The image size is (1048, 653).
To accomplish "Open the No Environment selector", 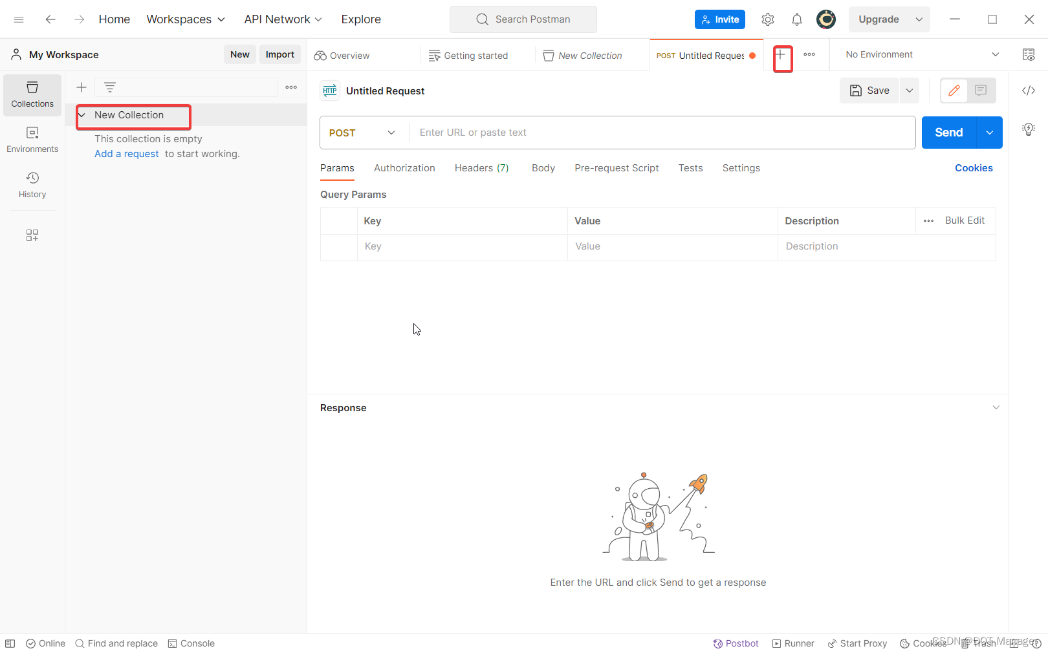I will click(922, 55).
